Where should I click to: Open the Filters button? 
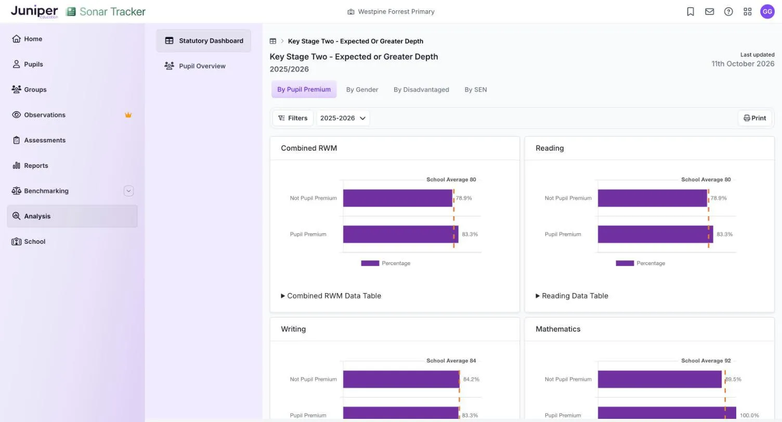(293, 118)
